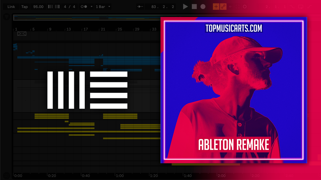Toggle the arrangement loop switch
321x180 pixels.
245,6
